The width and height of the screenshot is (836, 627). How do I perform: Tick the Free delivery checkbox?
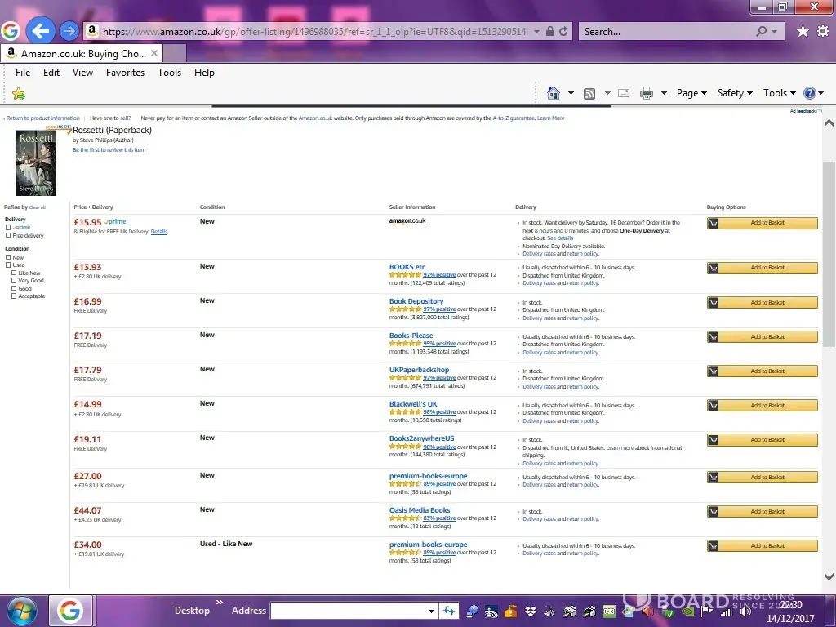coord(8,236)
